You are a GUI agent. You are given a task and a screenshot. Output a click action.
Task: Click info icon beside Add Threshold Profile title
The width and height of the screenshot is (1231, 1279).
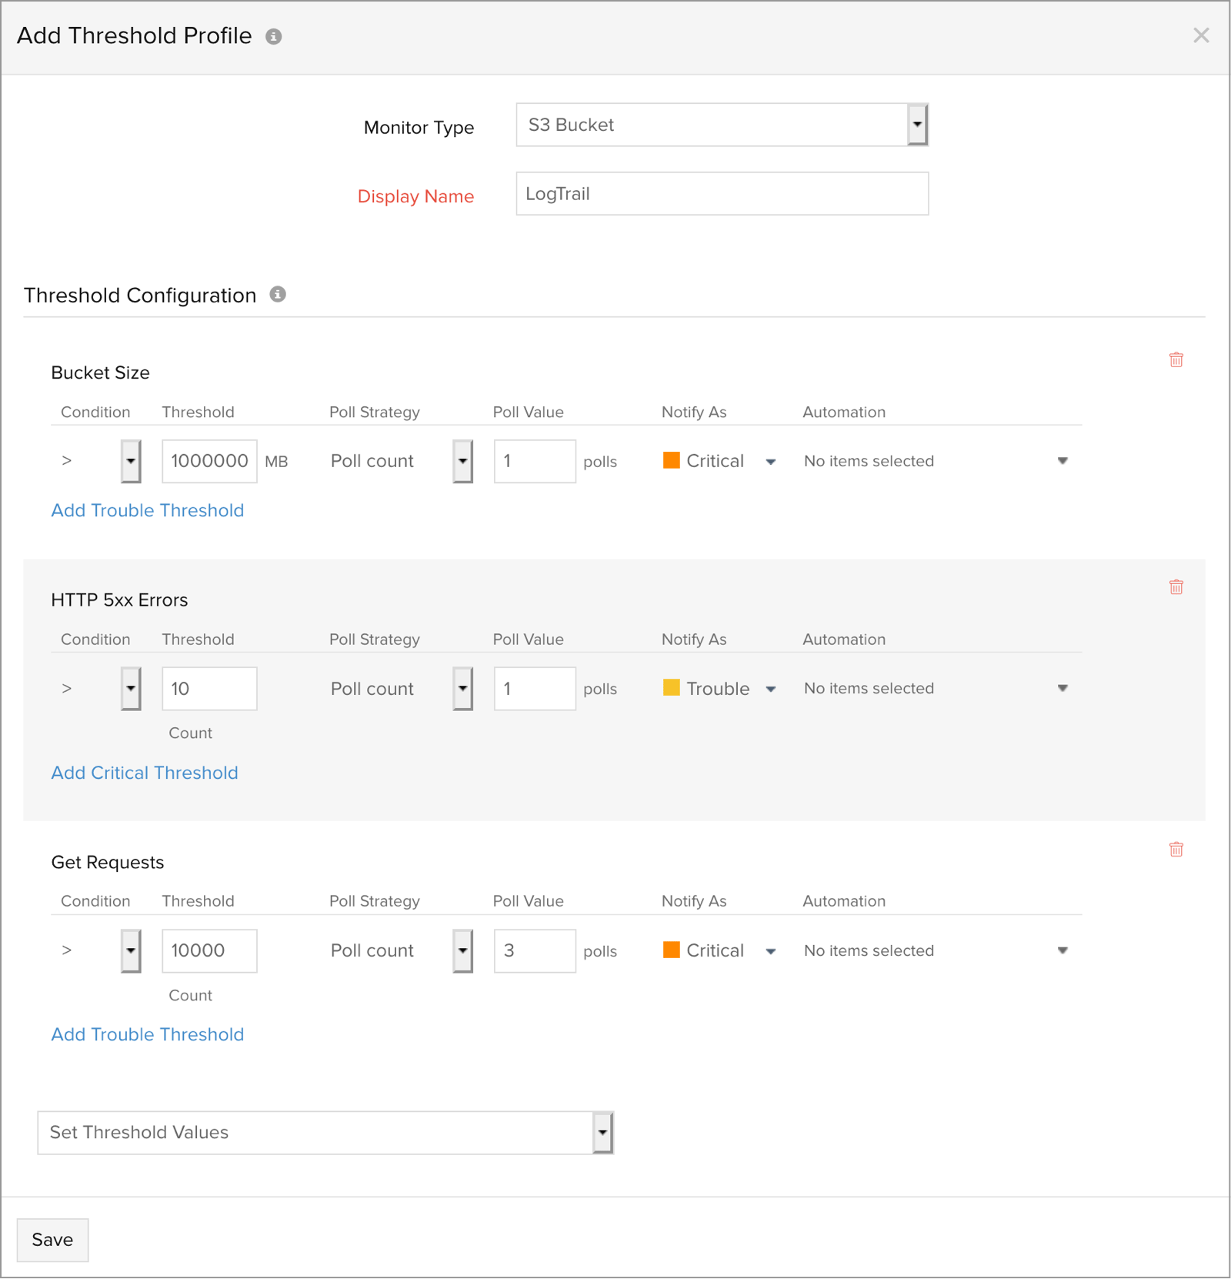click(275, 35)
